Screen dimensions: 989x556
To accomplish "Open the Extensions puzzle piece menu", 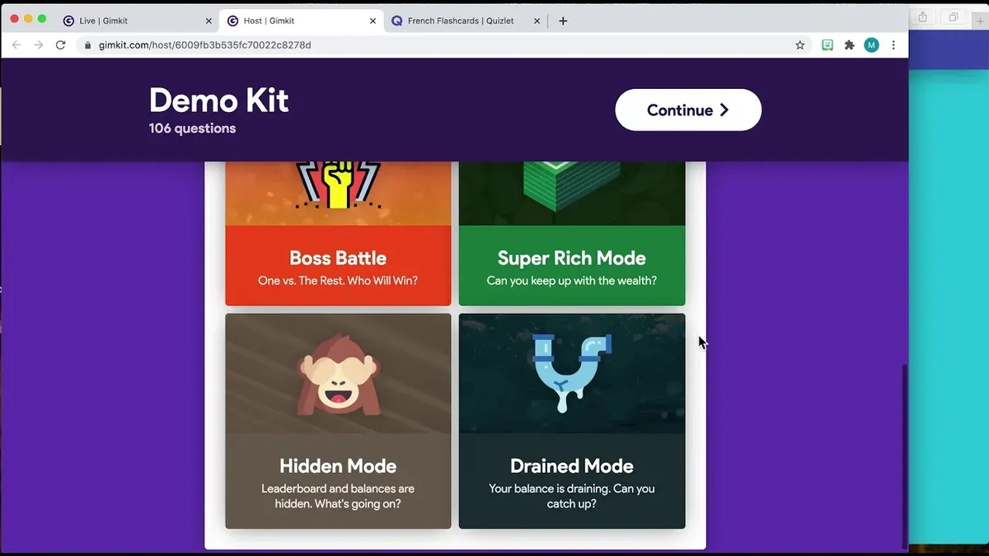I will point(850,45).
